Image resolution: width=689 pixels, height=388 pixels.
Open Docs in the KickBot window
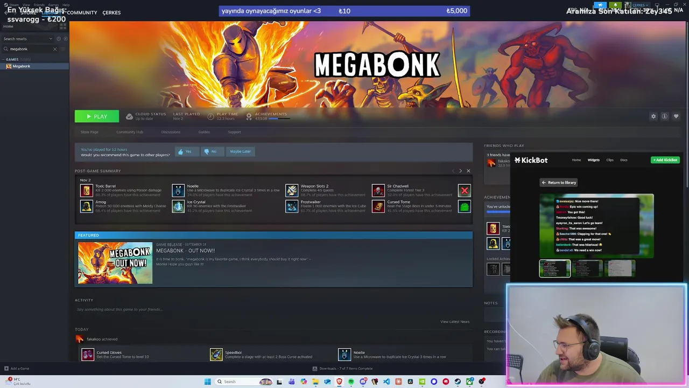pos(623,160)
